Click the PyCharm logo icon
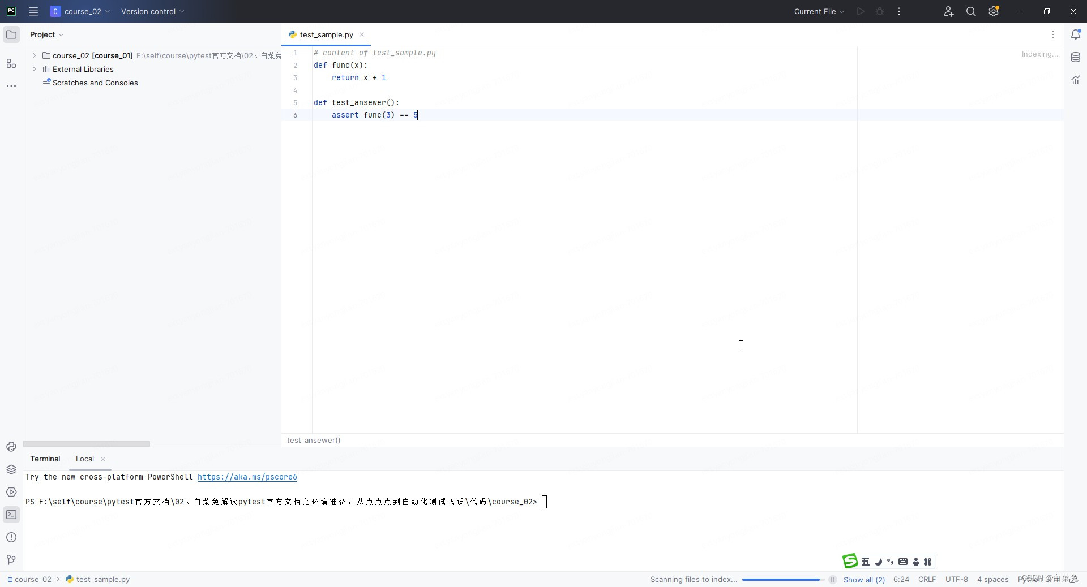The height and width of the screenshot is (587, 1087). click(x=11, y=11)
